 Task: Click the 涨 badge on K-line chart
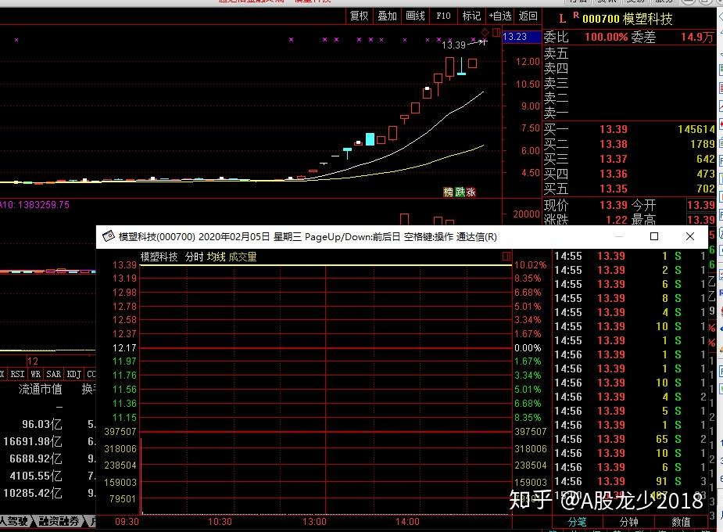pos(471,192)
